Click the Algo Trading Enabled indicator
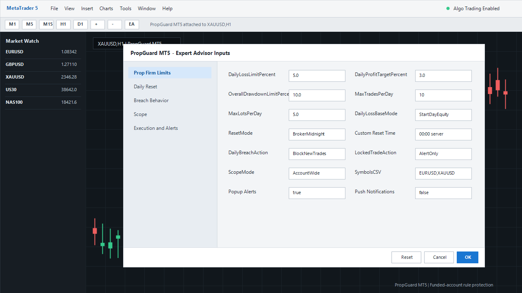This screenshot has width=522, height=293. [473, 9]
